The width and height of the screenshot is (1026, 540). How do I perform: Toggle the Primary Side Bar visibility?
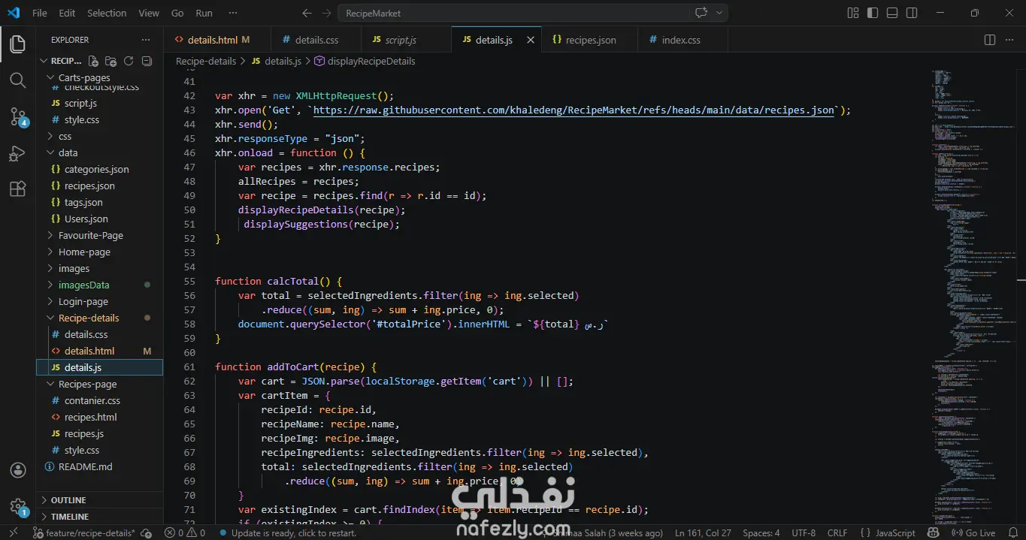[x=872, y=13]
